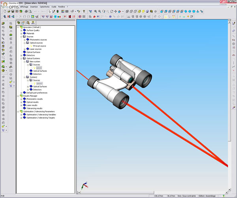The image size is (237, 198).
Task: Activate the Pan view cross-arrows tool
Action: (116, 11)
